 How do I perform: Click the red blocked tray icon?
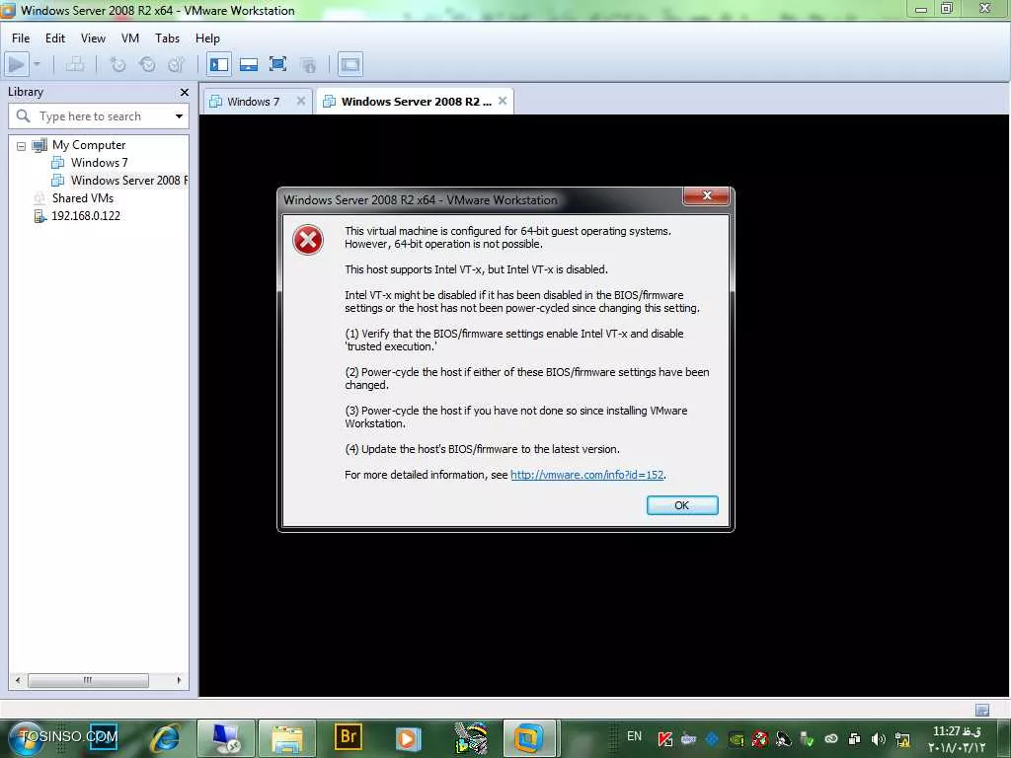click(x=760, y=739)
